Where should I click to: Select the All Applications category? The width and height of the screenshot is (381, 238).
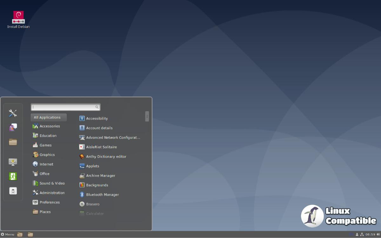(49, 117)
